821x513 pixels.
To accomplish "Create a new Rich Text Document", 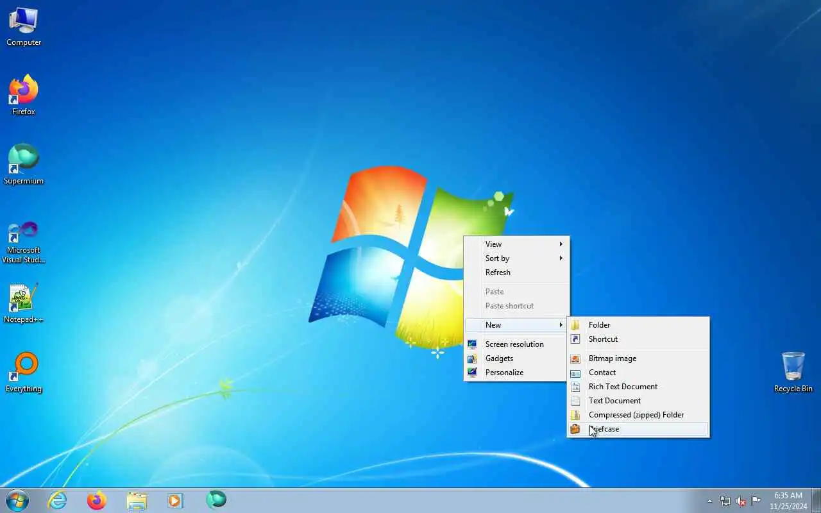I will point(638,387).
